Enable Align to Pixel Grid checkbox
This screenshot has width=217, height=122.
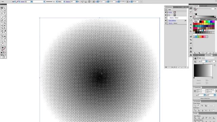199,99
